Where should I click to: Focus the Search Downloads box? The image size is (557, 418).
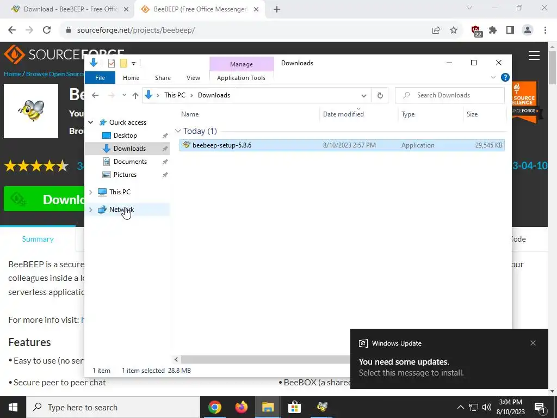(x=450, y=95)
